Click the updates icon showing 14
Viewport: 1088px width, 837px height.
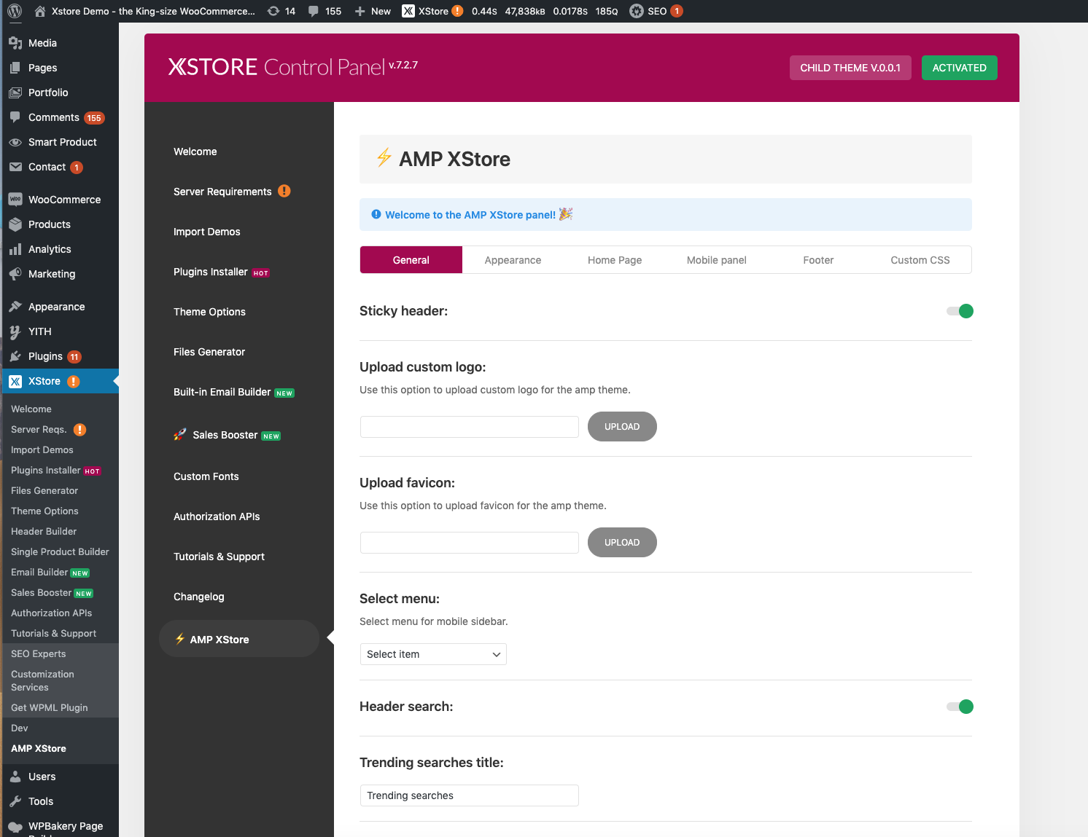point(273,11)
